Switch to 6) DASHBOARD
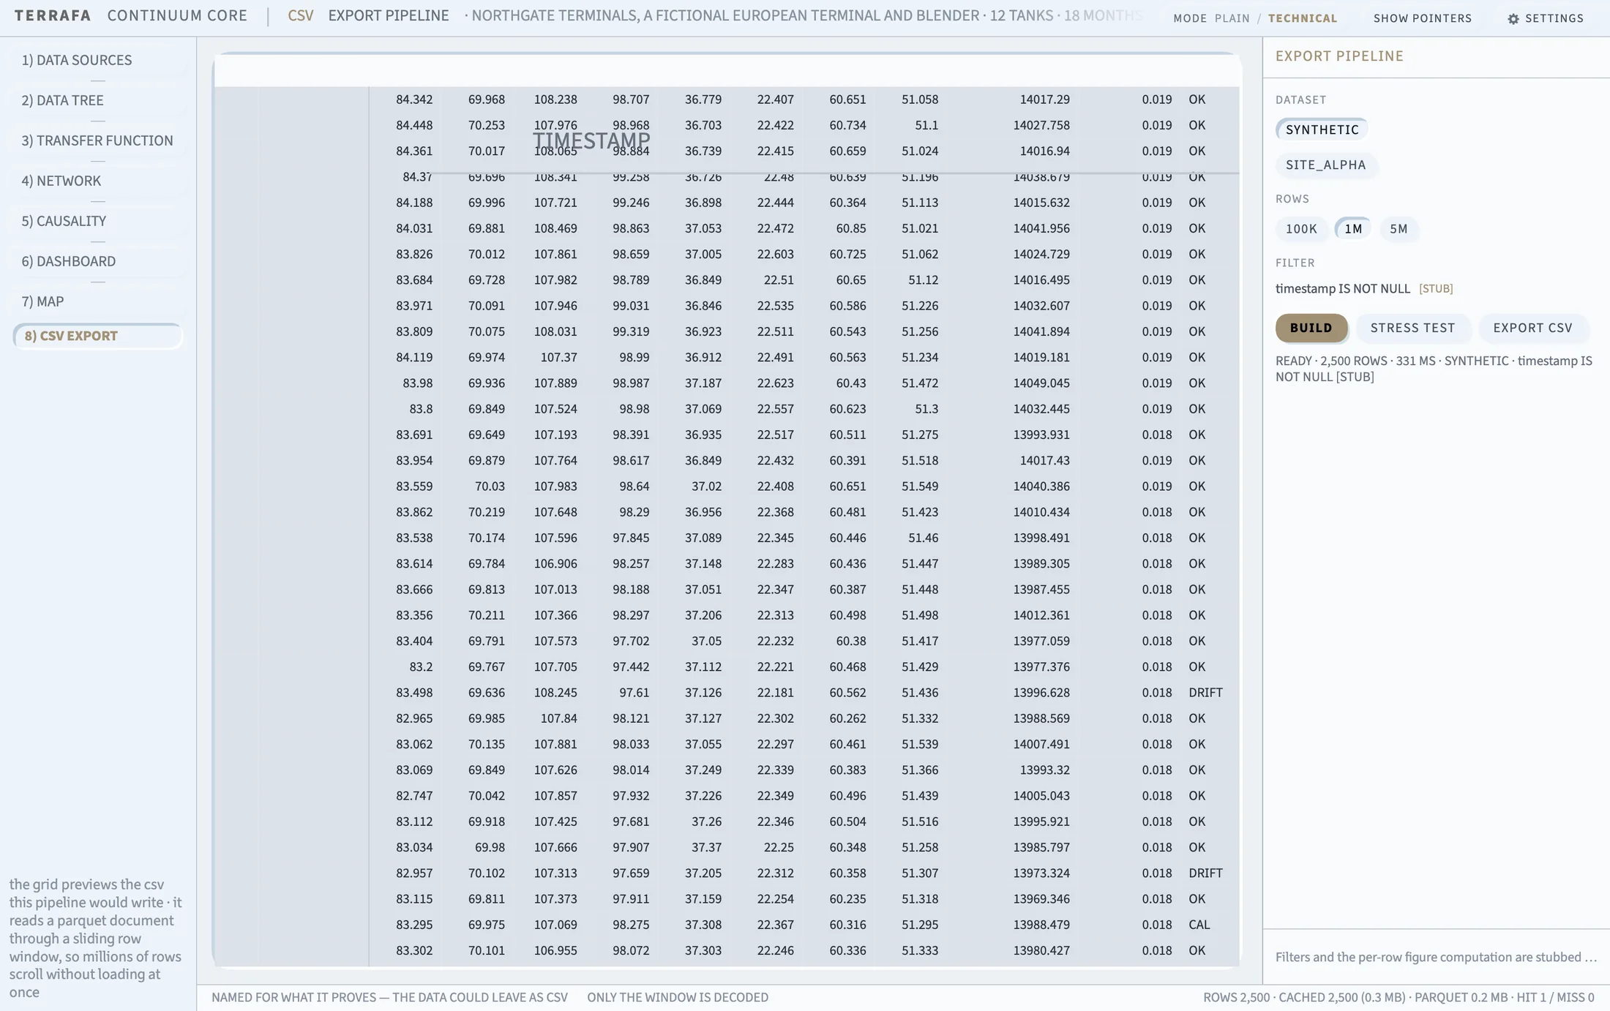The image size is (1610, 1011). pos(98,261)
